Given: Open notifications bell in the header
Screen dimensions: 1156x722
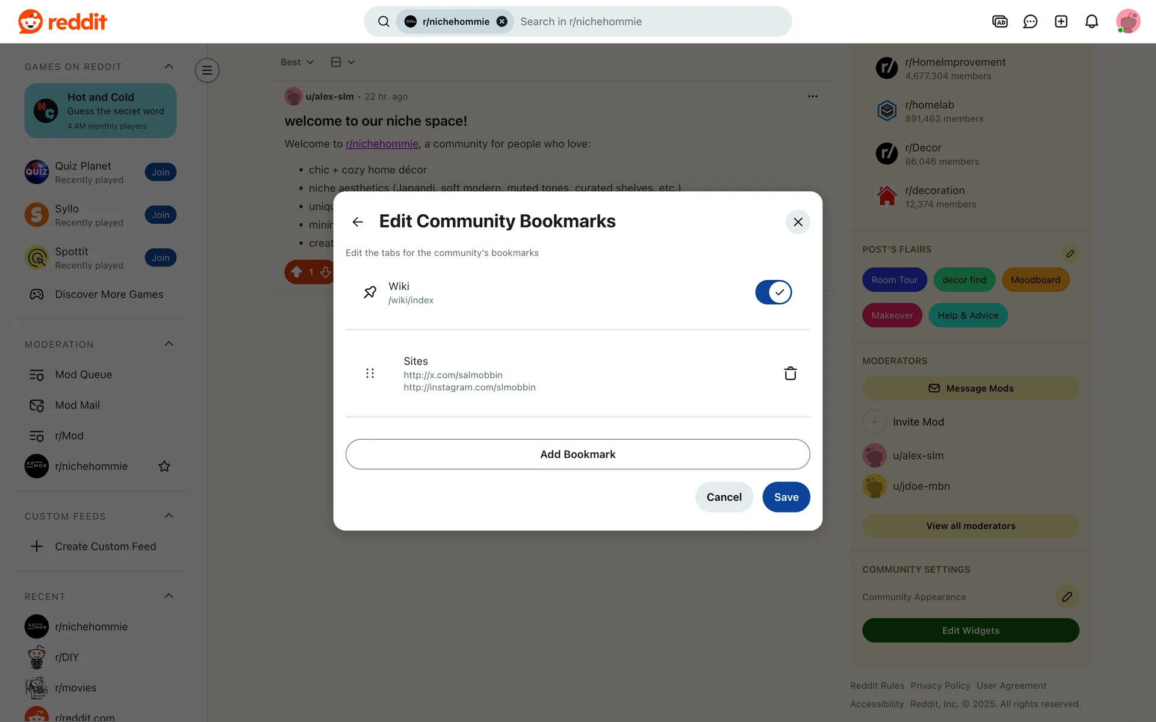Looking at the screenshot, I should [x=1091, y=22].
